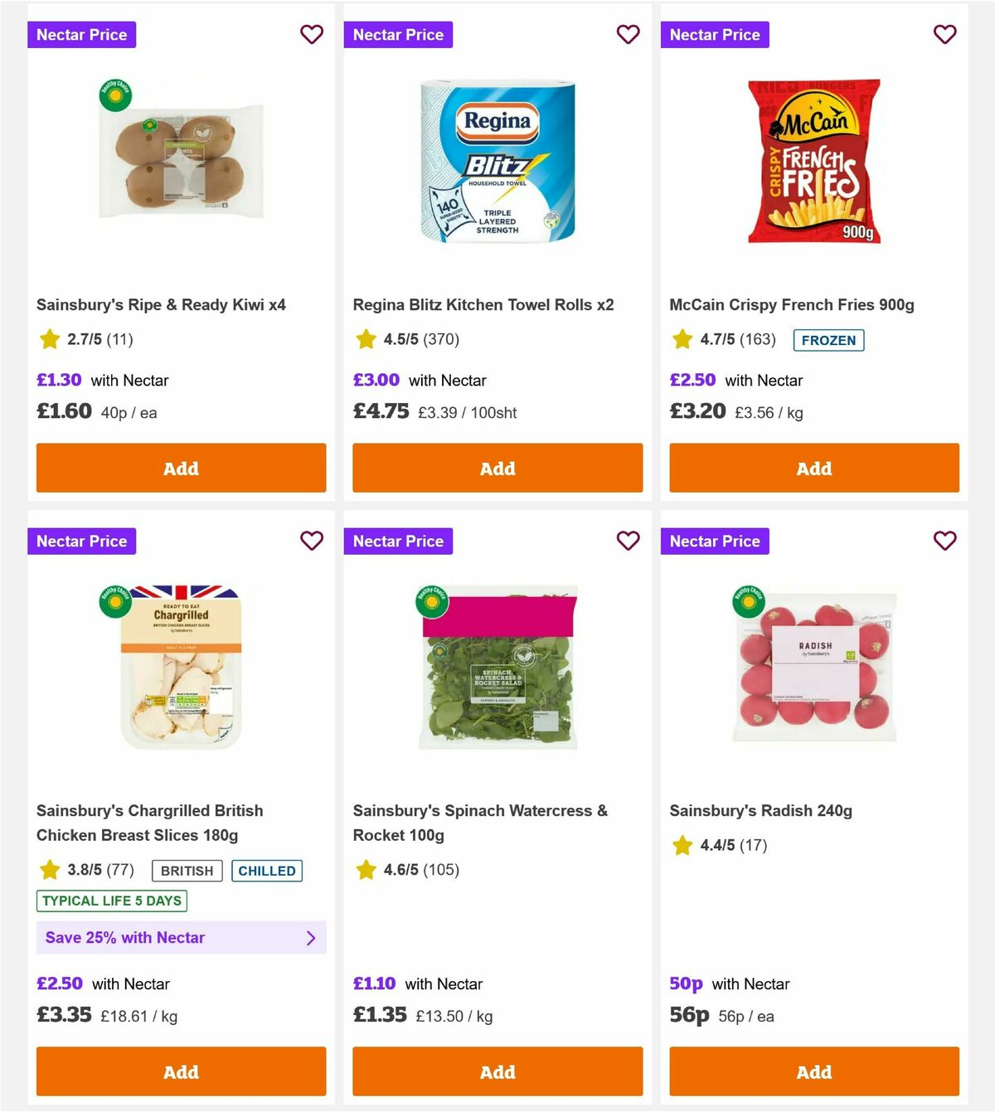The width and height of the screenshot is (995, 1112).
Task: Click the star icon next to 4.7/5
Action: (682, 339)
